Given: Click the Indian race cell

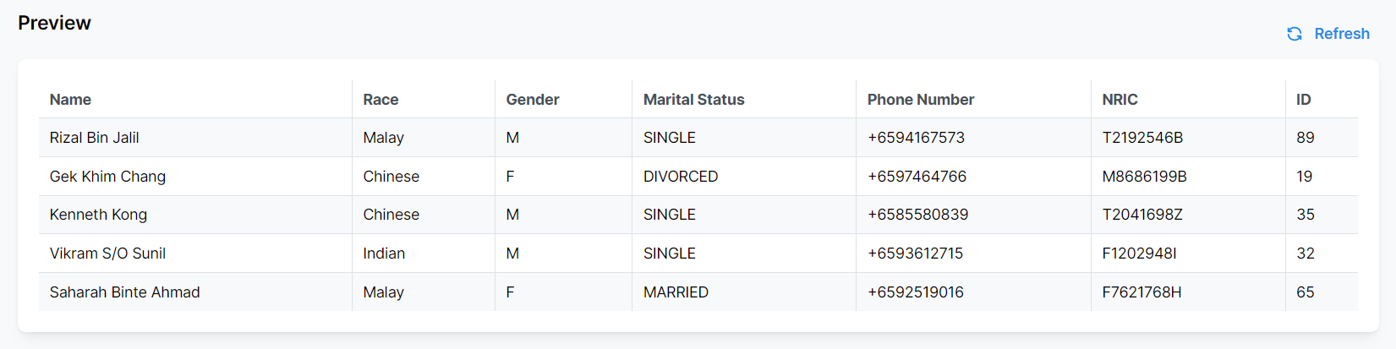Looking at the screenshot, I should (x=384, y=254).
